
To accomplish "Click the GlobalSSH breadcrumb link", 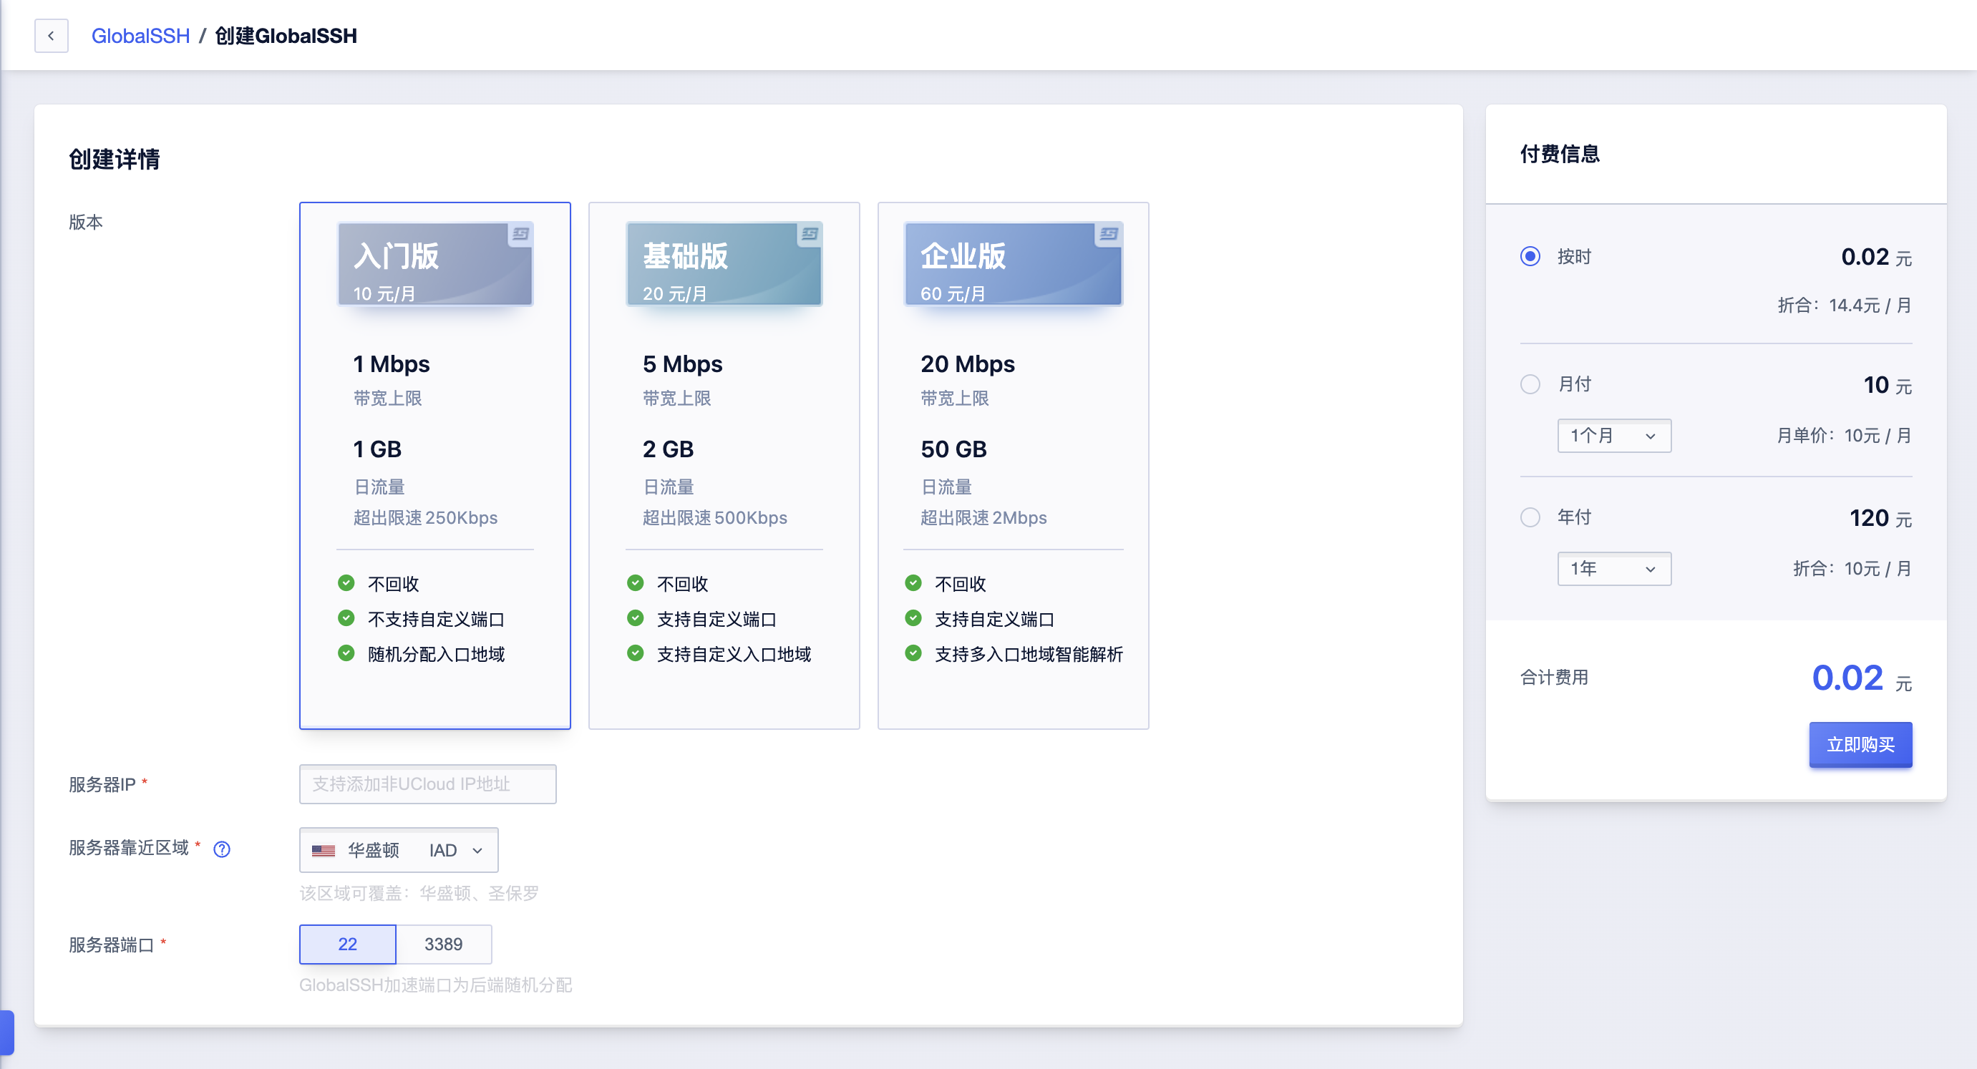I will (x=140, y=35).
